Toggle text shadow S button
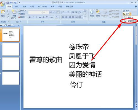The width and height of the screenshot is (138, 110). coord(44,17)
